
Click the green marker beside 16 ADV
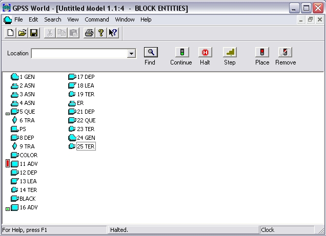tap(8, 209)
